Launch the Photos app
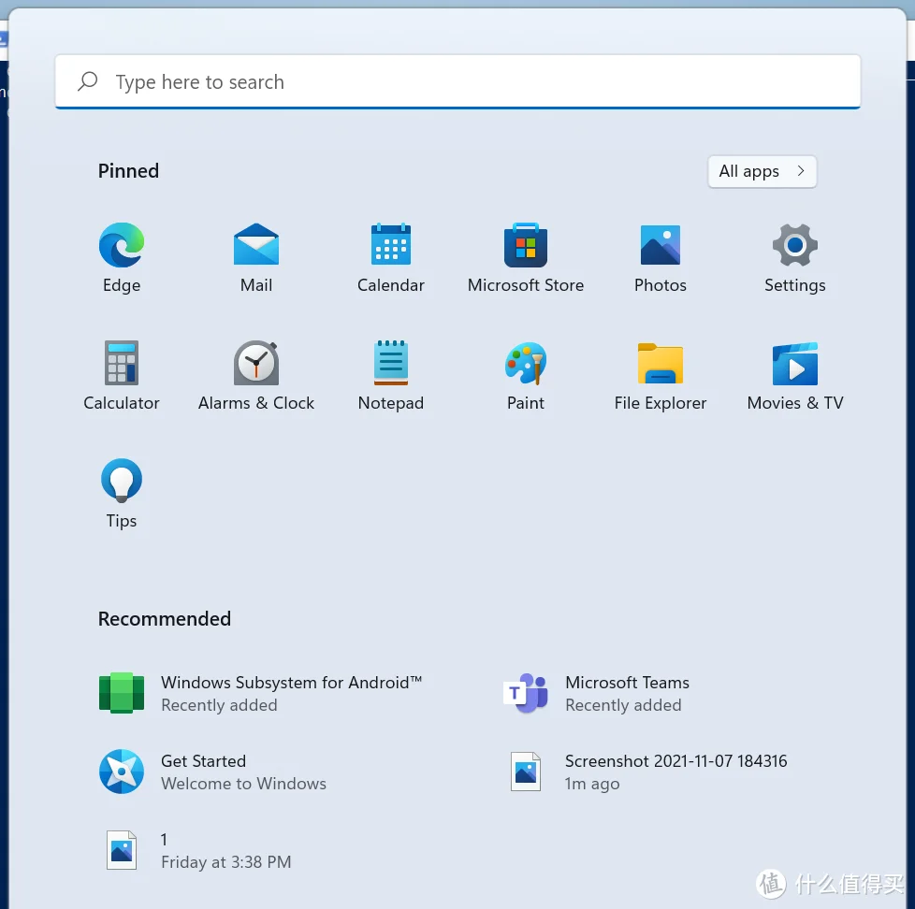The image size is (915, 909). coord(660,245)
